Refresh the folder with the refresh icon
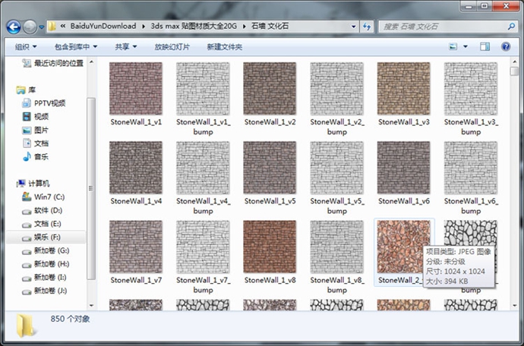 pos(367,27)
